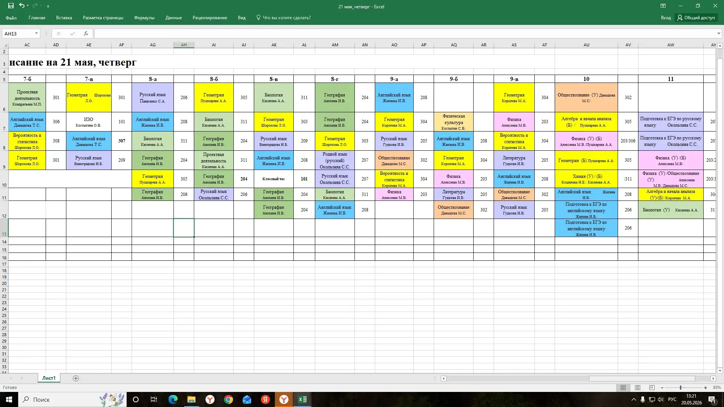Viewport: 724px width, 407px height.
Task: Click the Общий доступ button
Action: [696, 18]
